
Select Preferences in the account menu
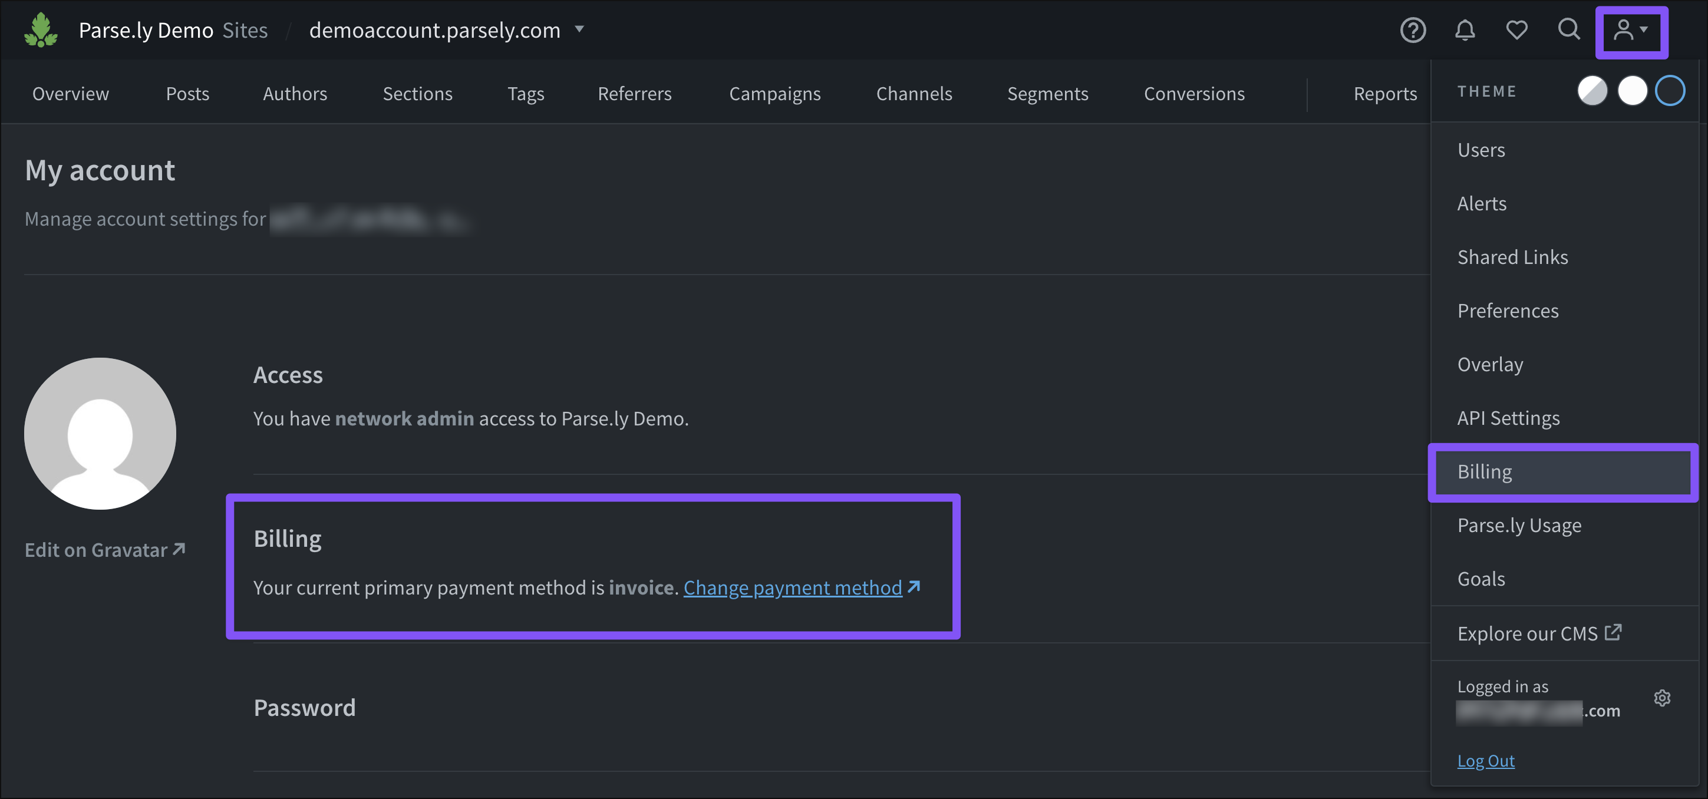[1564, 311]
